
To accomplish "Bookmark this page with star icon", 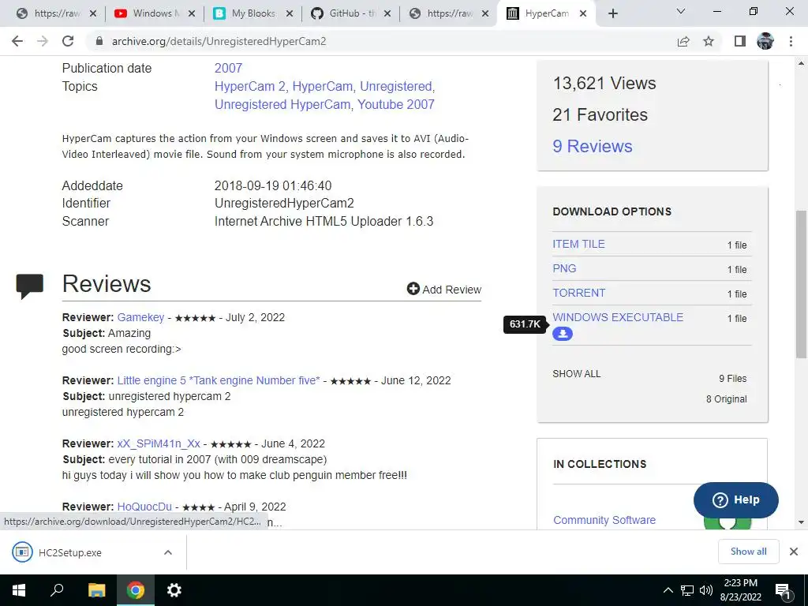I will pos(709,41).
